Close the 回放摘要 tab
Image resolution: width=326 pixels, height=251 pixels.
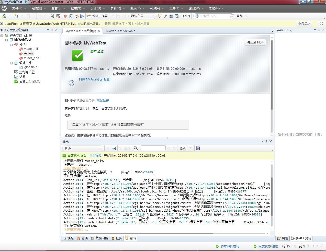99,31
